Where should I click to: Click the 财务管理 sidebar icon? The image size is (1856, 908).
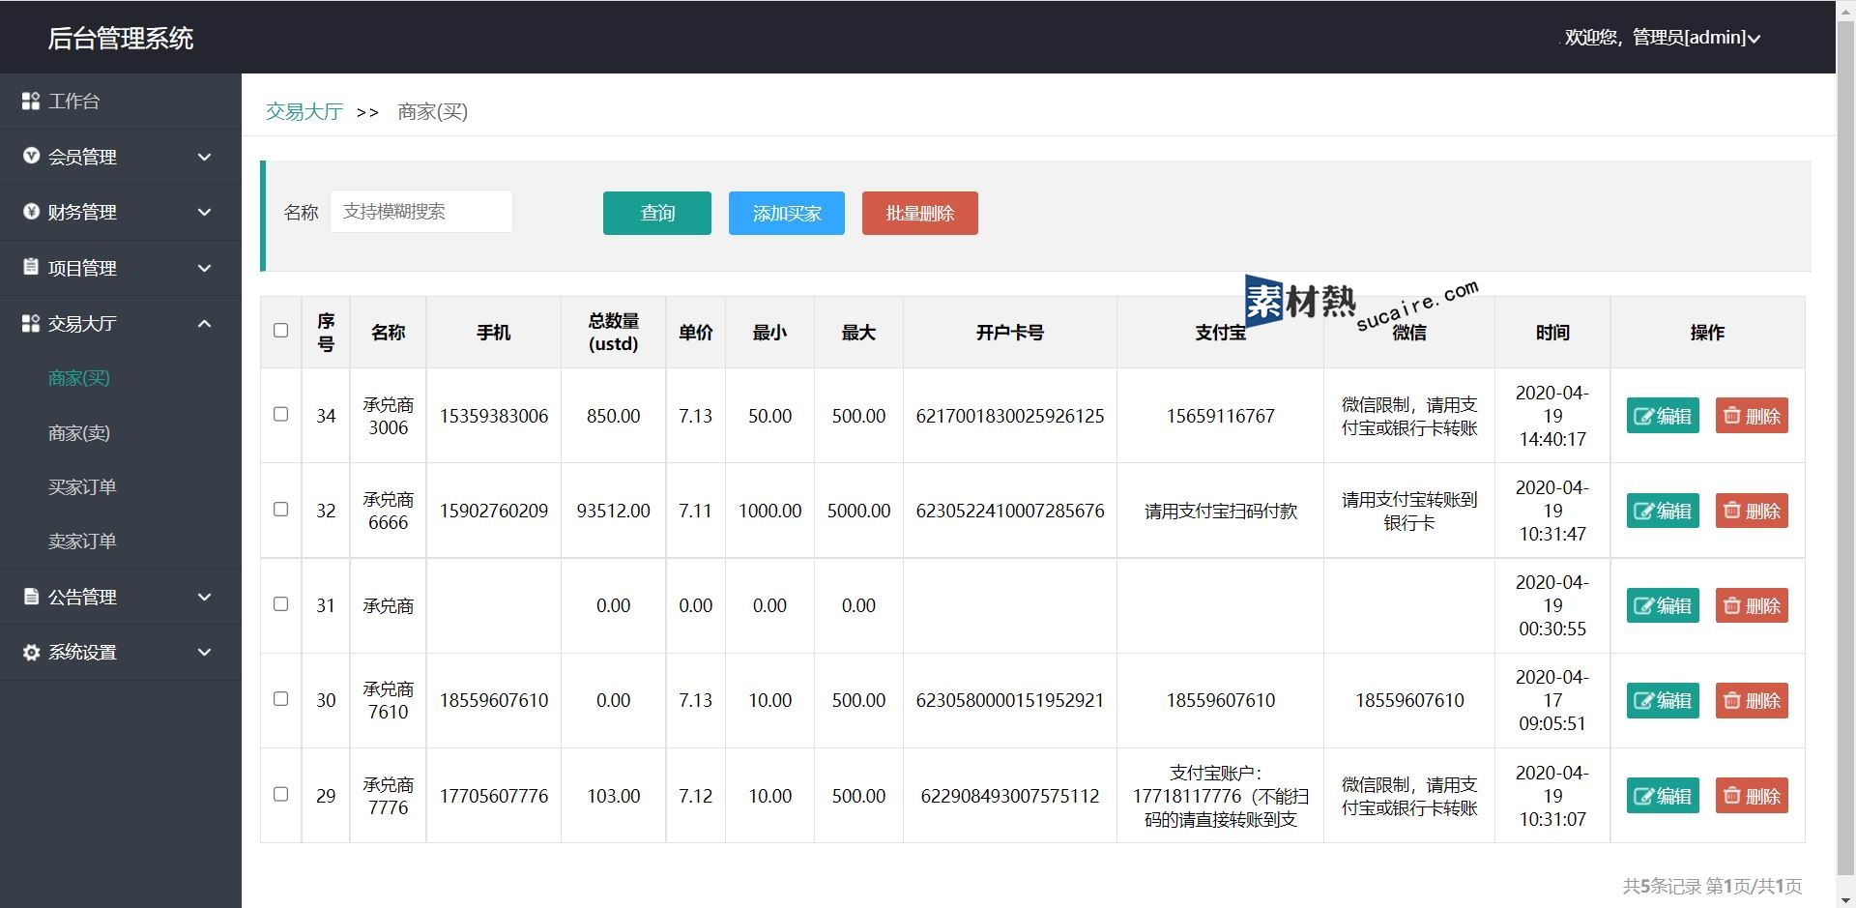point(31,212)
